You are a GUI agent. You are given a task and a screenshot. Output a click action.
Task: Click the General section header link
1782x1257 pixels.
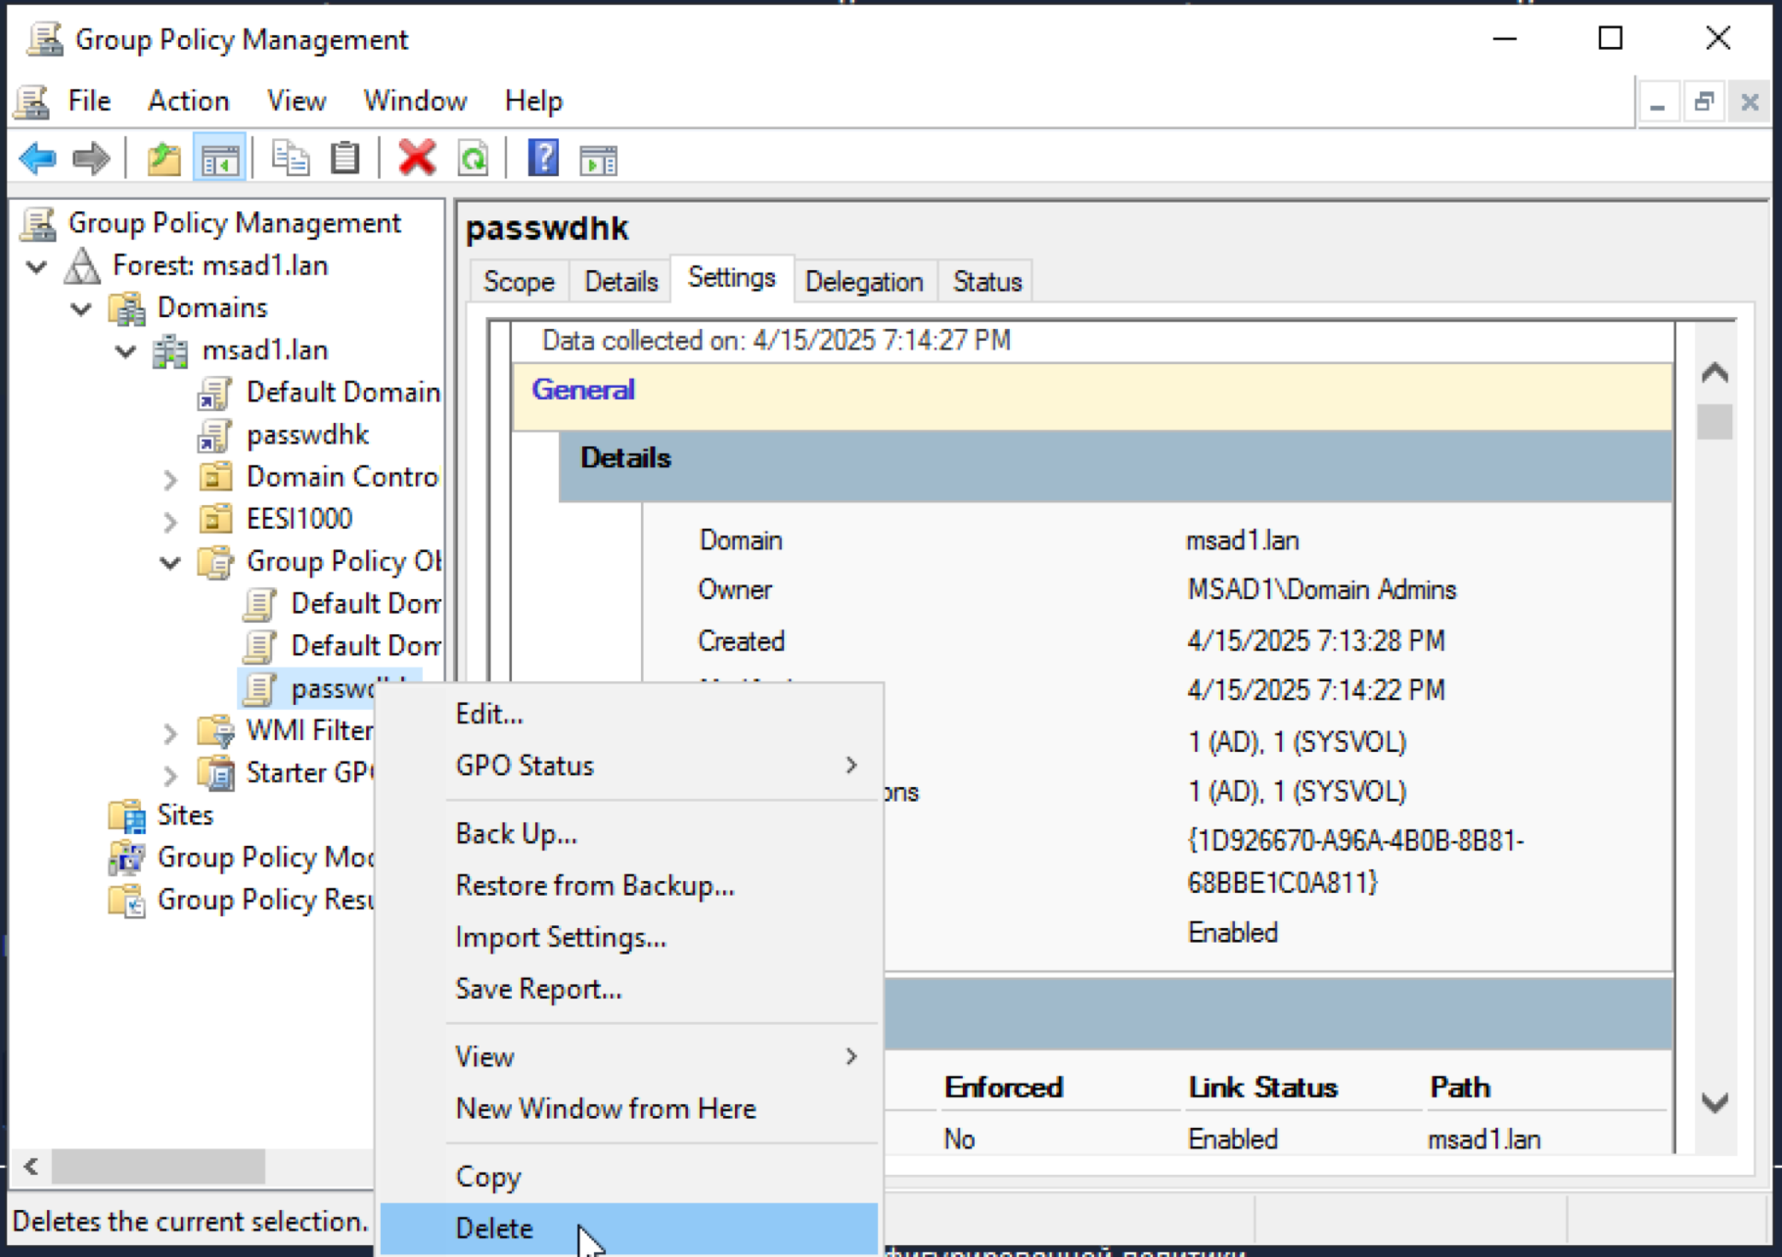(x=583, y=390)
